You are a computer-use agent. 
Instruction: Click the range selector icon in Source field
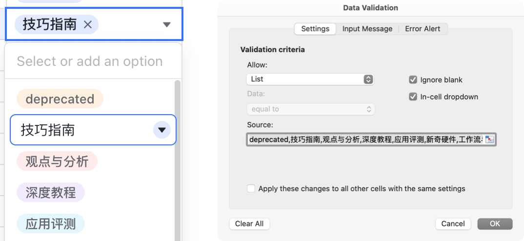(x=489, y=140)
